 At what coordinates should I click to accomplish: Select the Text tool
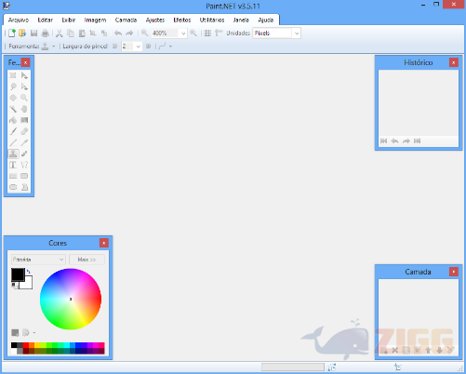[x=13, y=165]
